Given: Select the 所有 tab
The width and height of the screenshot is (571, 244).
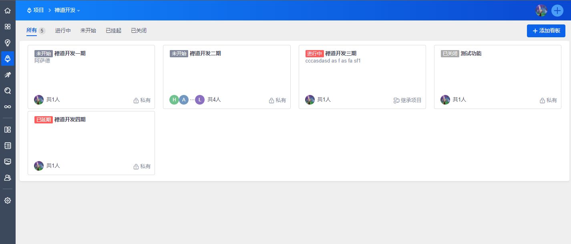Looking at the screenshot, I should pos(32,30).
